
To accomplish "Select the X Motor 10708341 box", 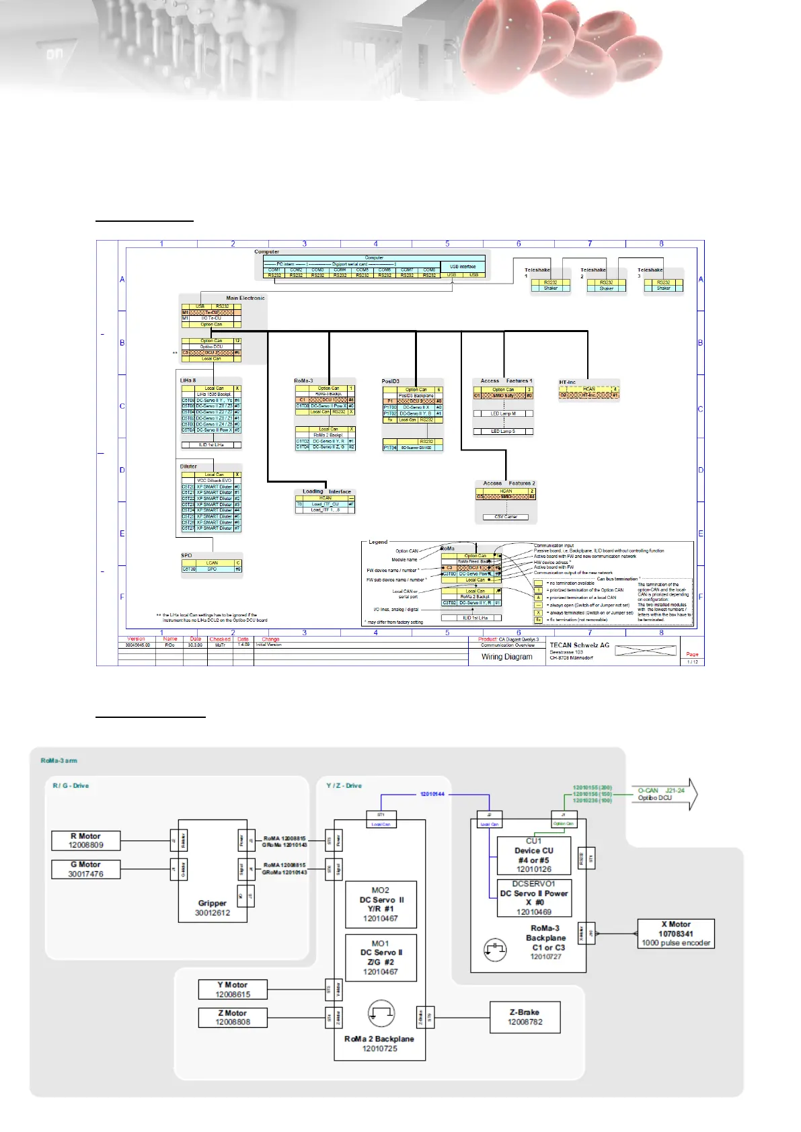I will point(676,934).
